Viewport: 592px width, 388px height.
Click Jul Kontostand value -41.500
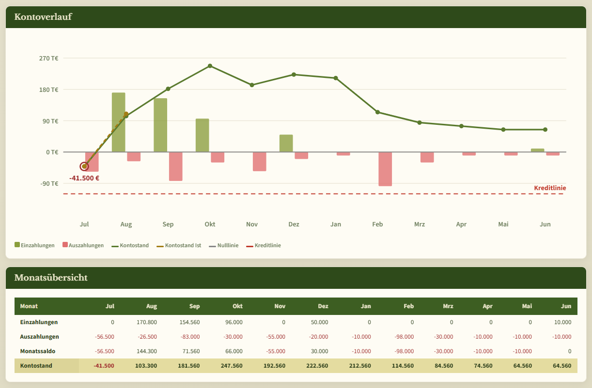[x=104, y=366]
